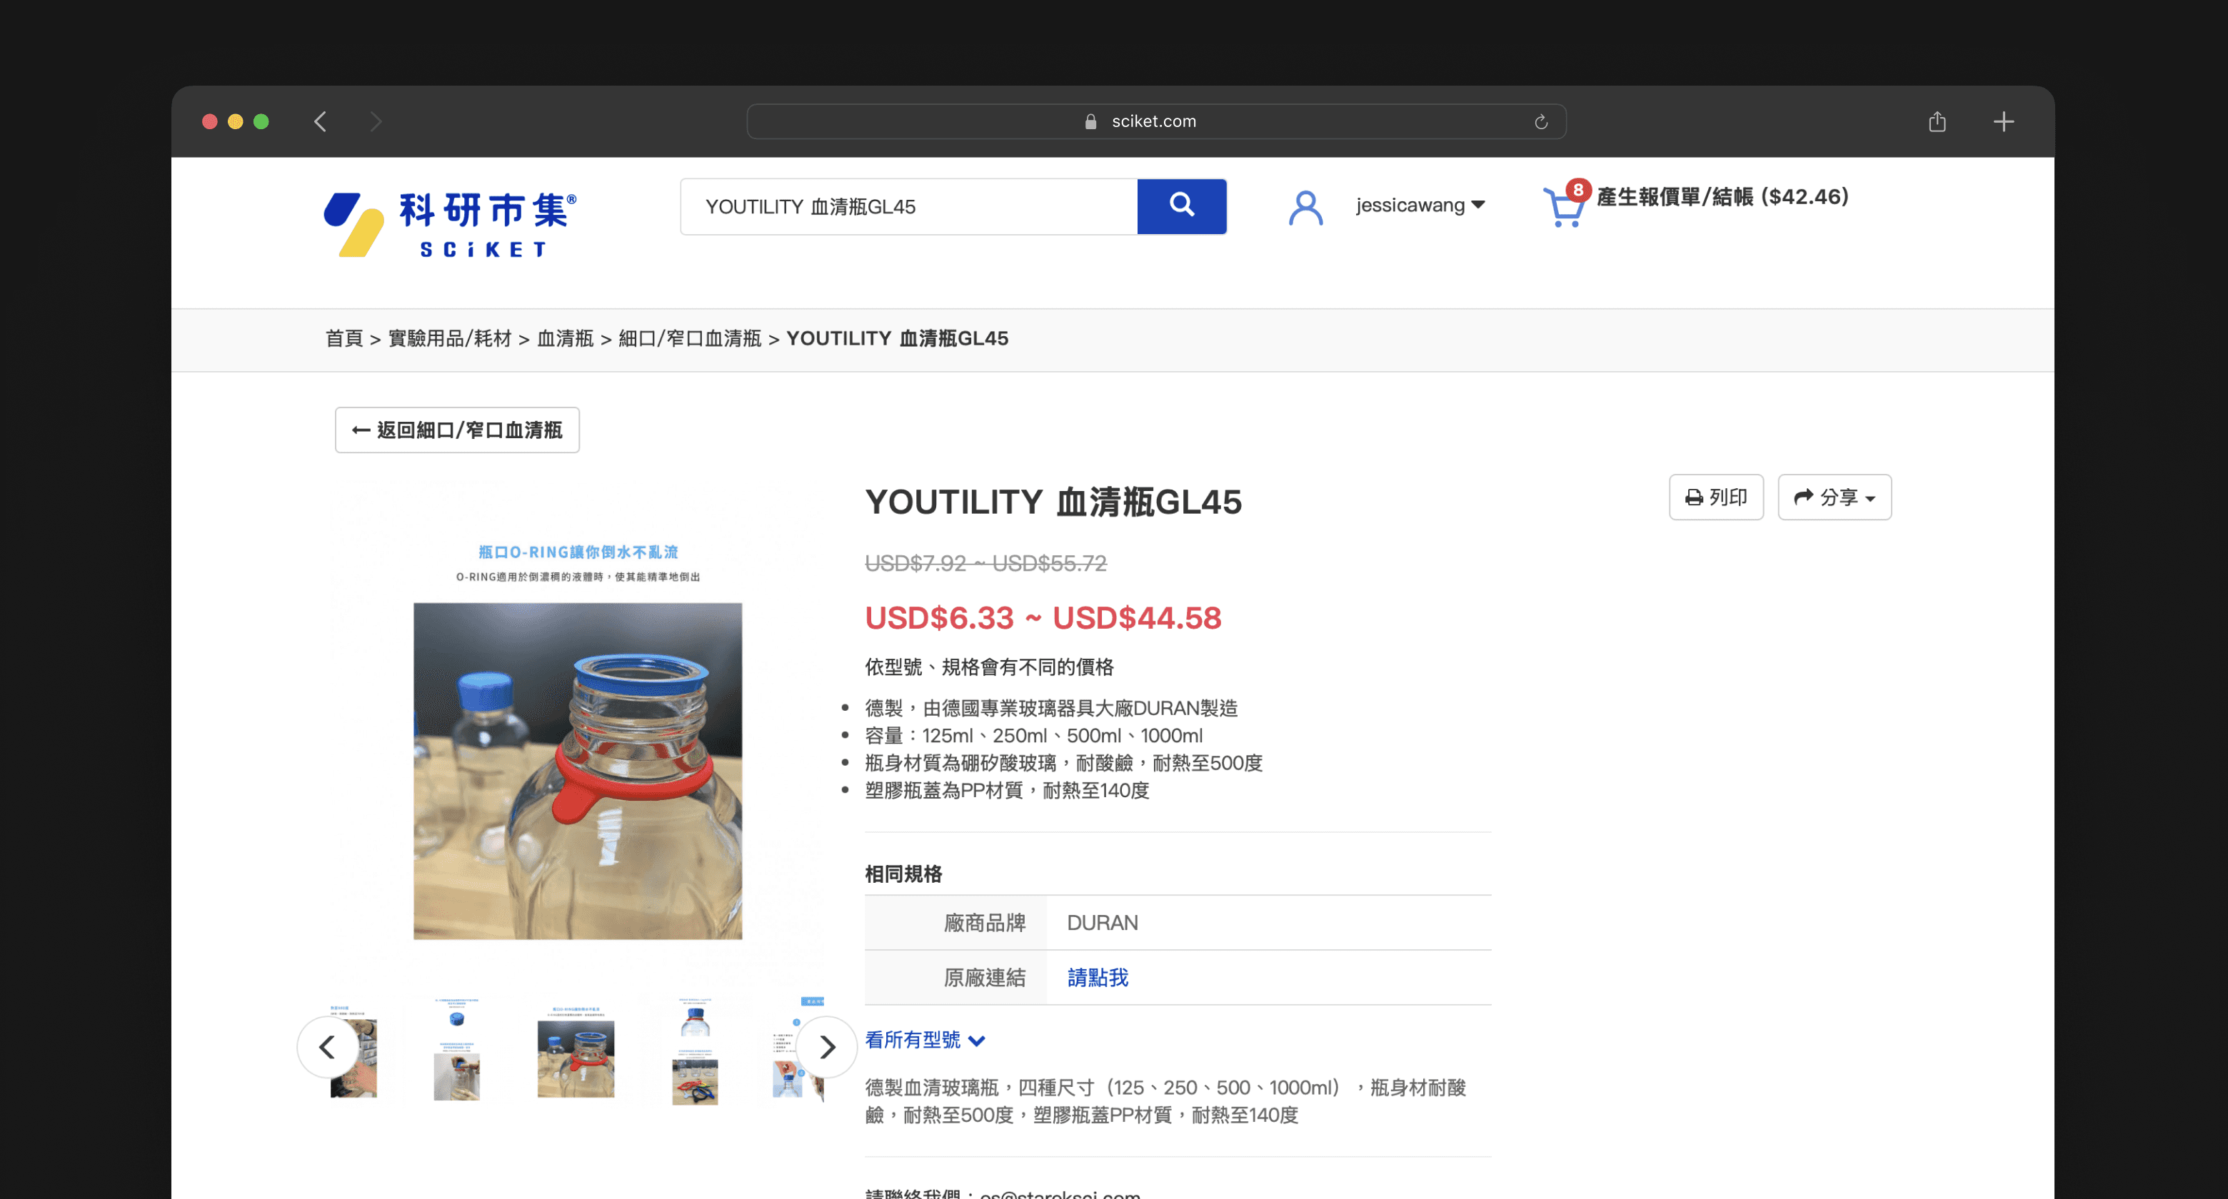Click 返回細口/窄口血清瓶 back button
This screenshot has width=2228, height=1199.
457,430
